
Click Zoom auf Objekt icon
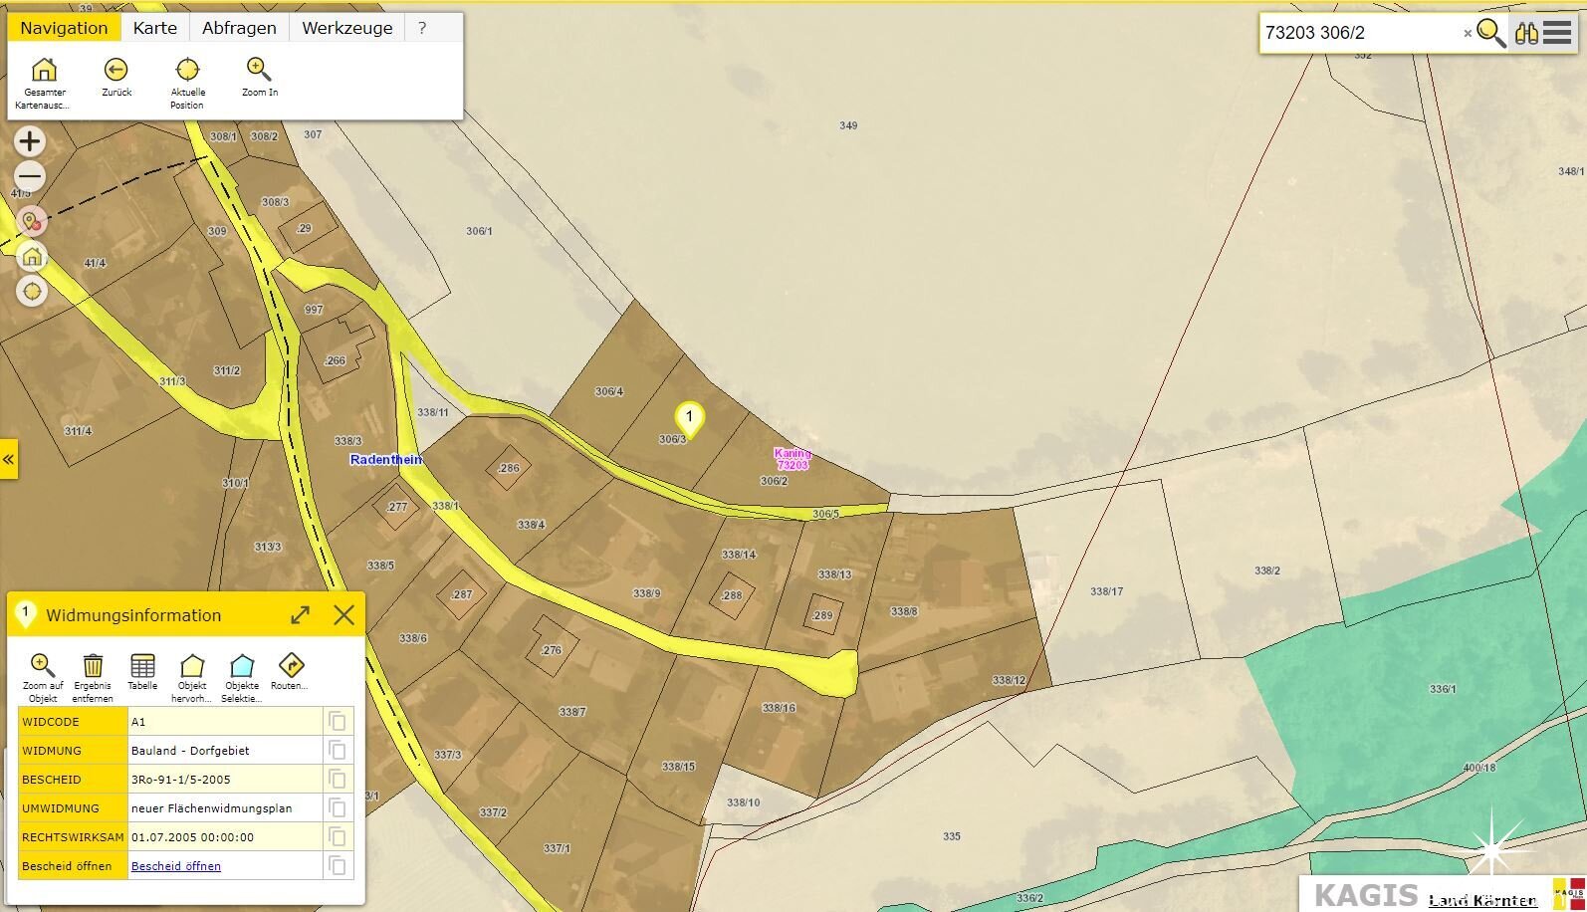coord(42,666)
